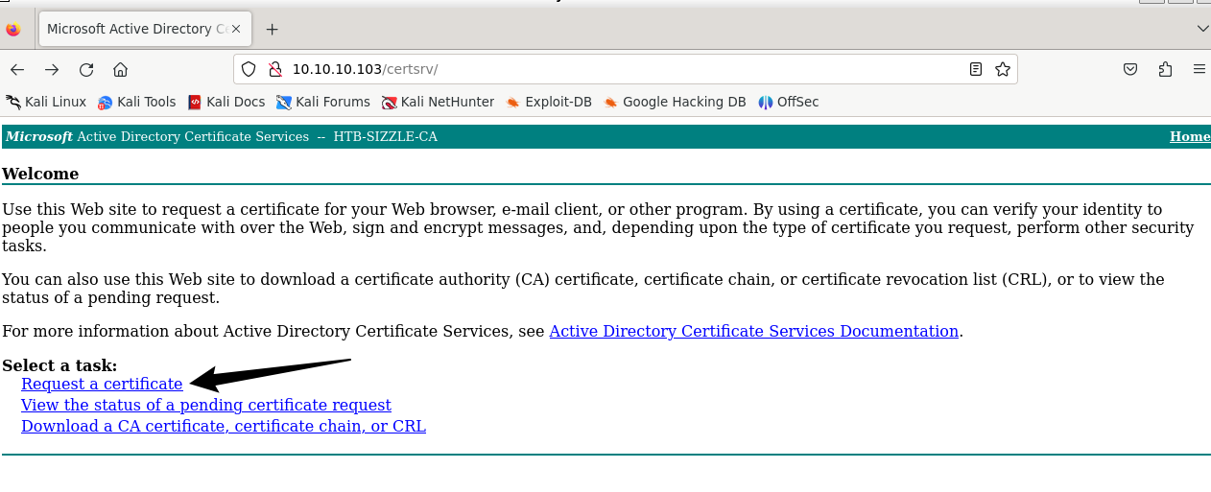Open the Kali Tools bookmark
The image size is (1211, 492).
(x=137, y=102)
